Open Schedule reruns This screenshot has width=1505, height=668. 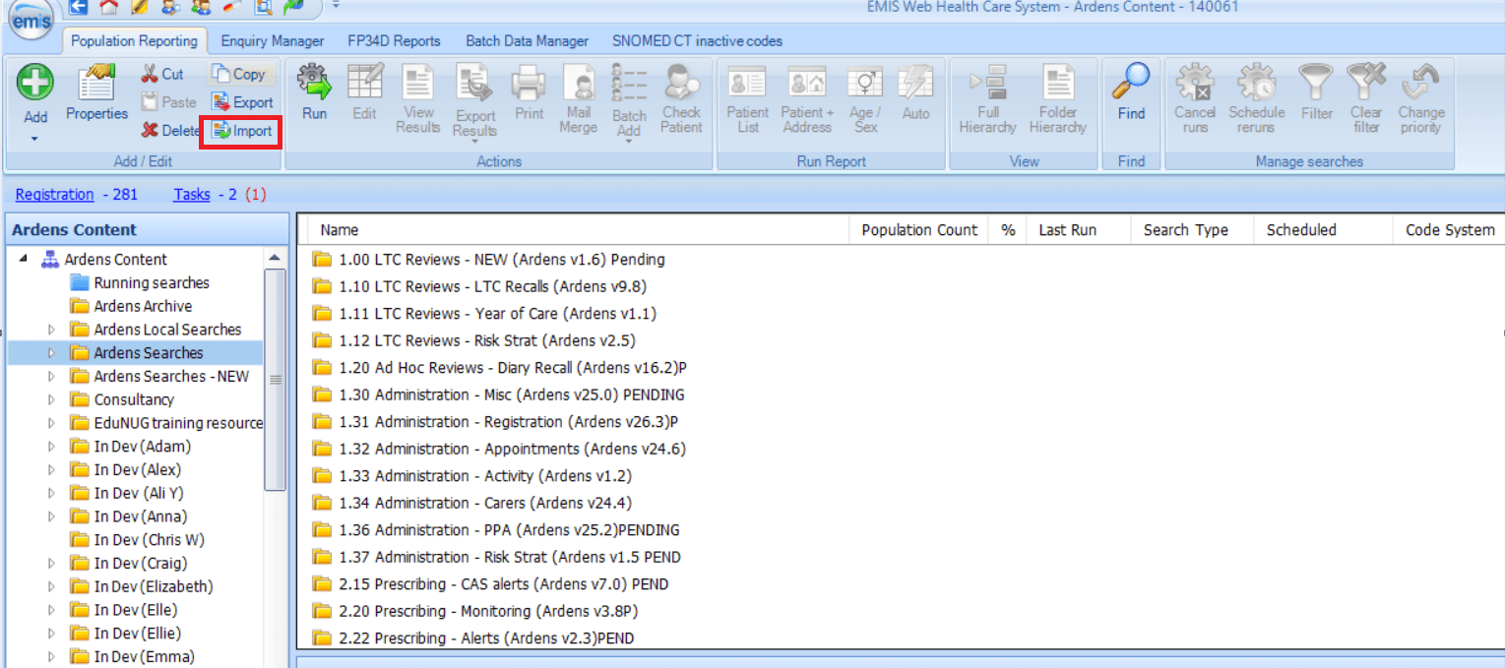click(1257, 99)
